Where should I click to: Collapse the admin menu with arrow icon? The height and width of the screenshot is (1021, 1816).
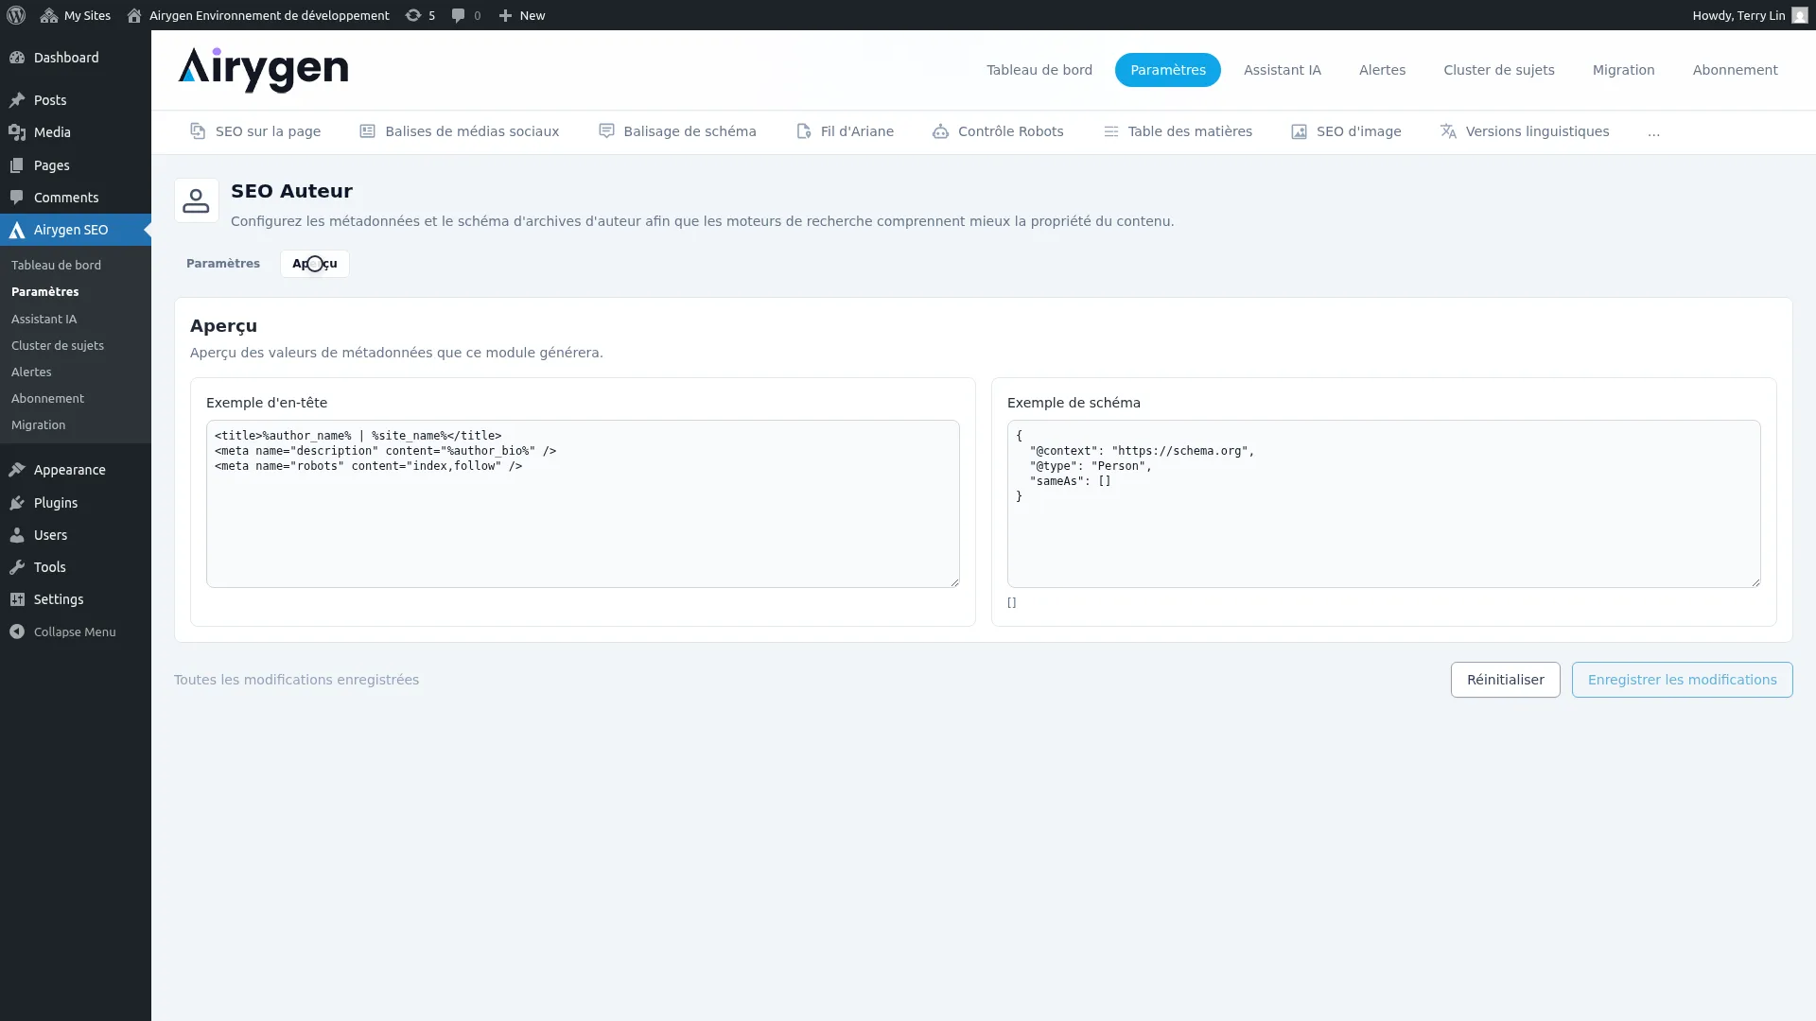pos(17,632)
